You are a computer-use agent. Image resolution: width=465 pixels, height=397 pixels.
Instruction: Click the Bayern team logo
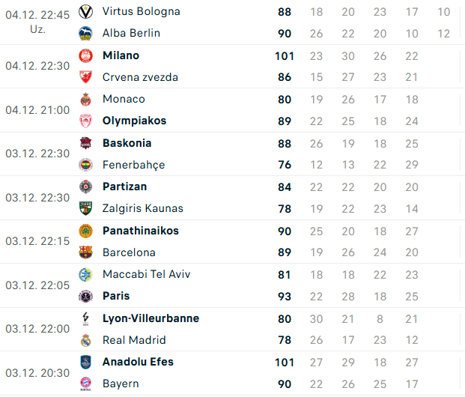85,384
